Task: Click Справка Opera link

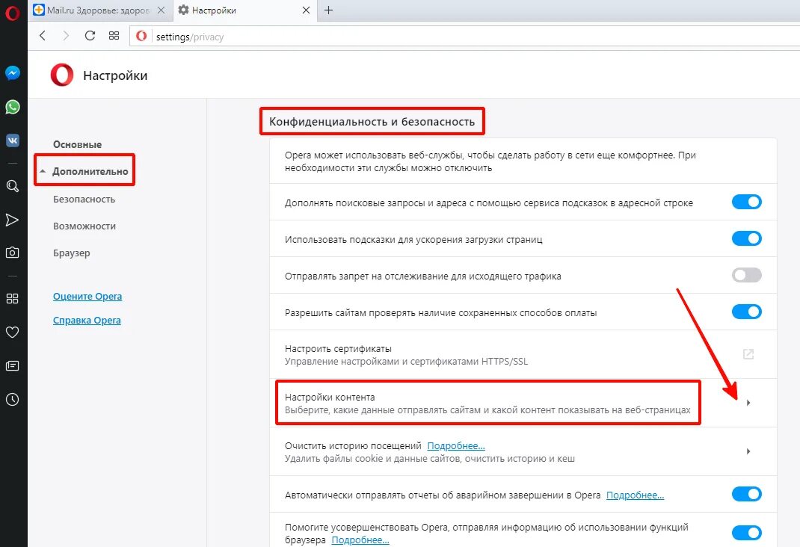Action: point(87,320)
